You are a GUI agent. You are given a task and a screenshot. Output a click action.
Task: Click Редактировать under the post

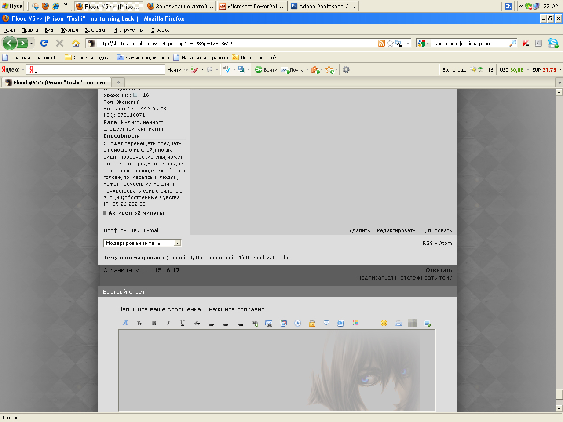click(396, 230)
